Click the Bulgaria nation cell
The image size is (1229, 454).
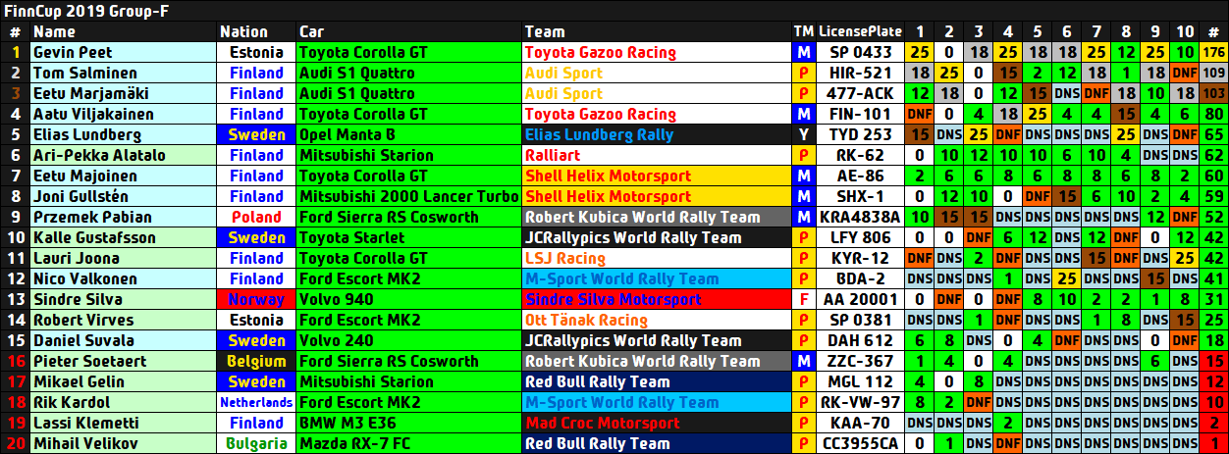[256, 443]
